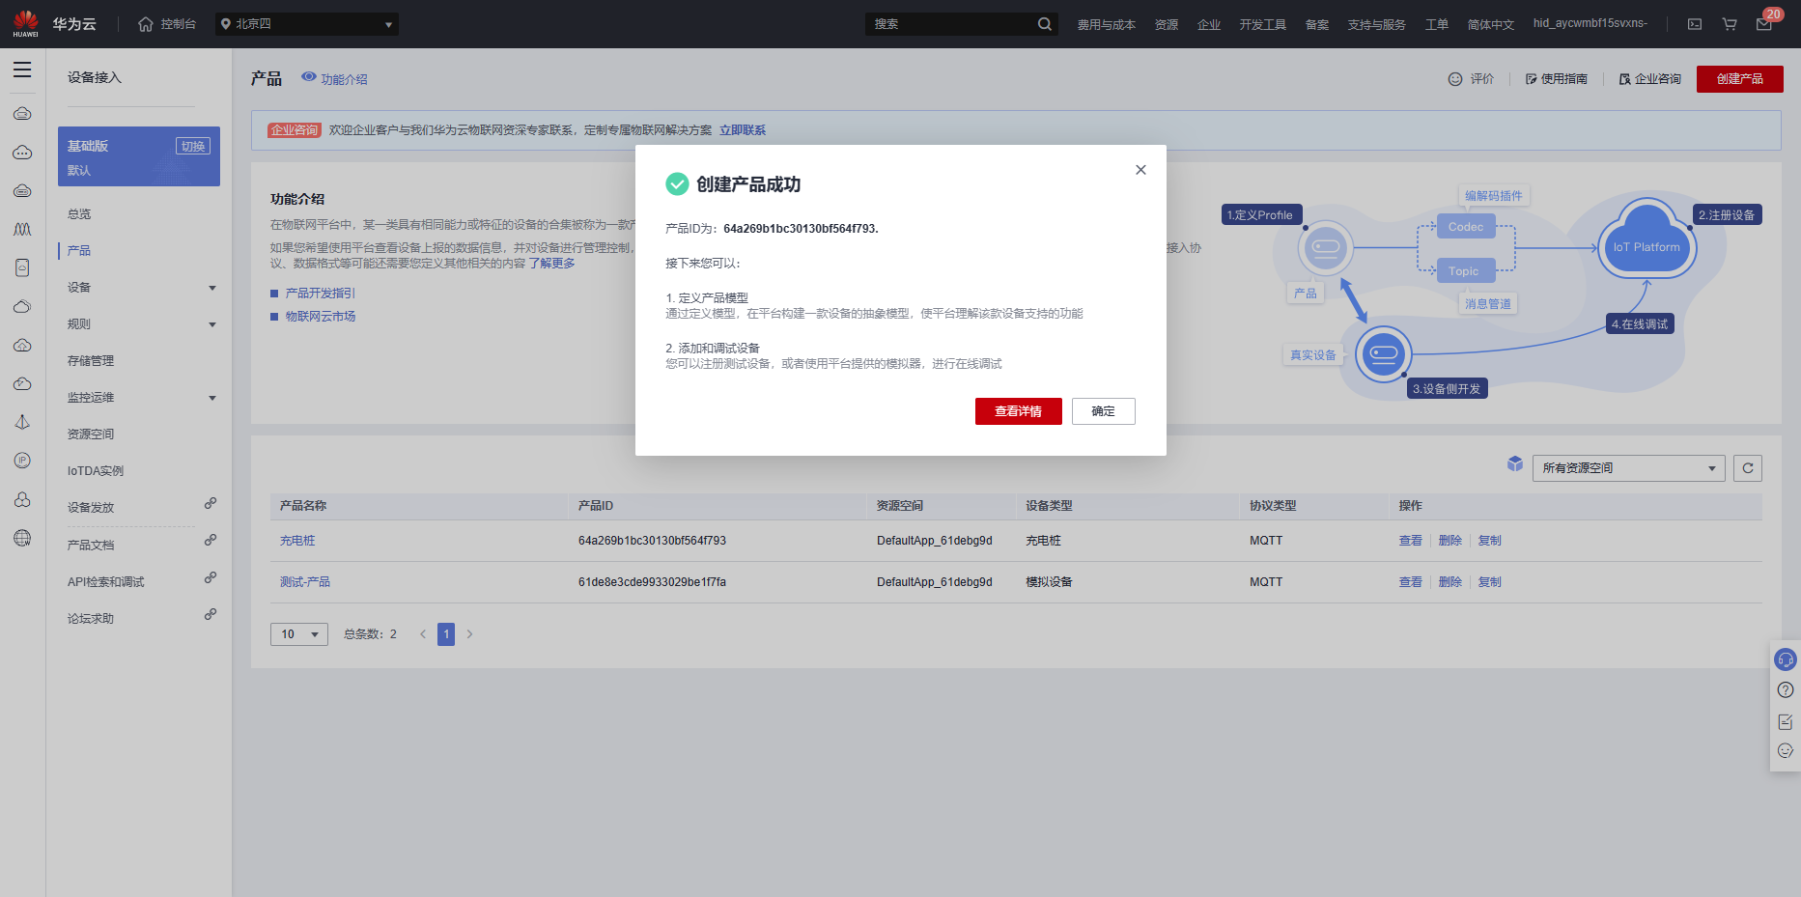Open the 所有资源空间 dropdown
The image size is (1801, 897).
(1629, 468)
